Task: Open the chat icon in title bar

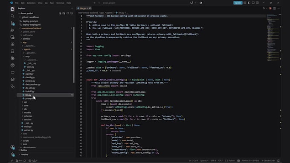Action: [191, 3]
